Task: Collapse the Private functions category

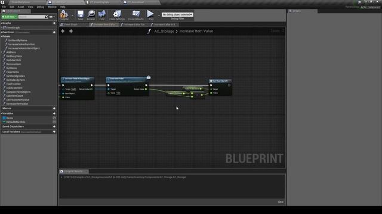Action: tap(1, 36)
